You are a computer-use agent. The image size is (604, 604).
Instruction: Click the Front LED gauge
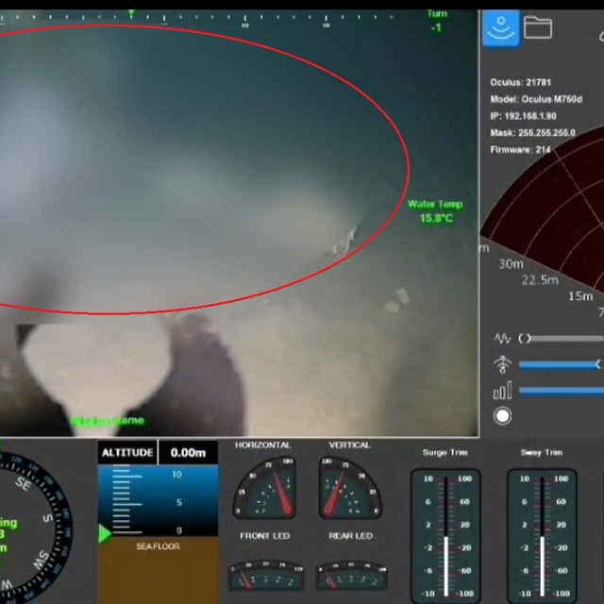pos(263,573)
